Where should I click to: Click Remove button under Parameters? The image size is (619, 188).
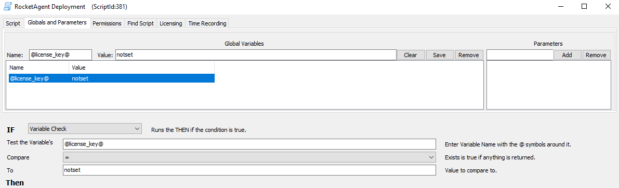pos(596,55)
